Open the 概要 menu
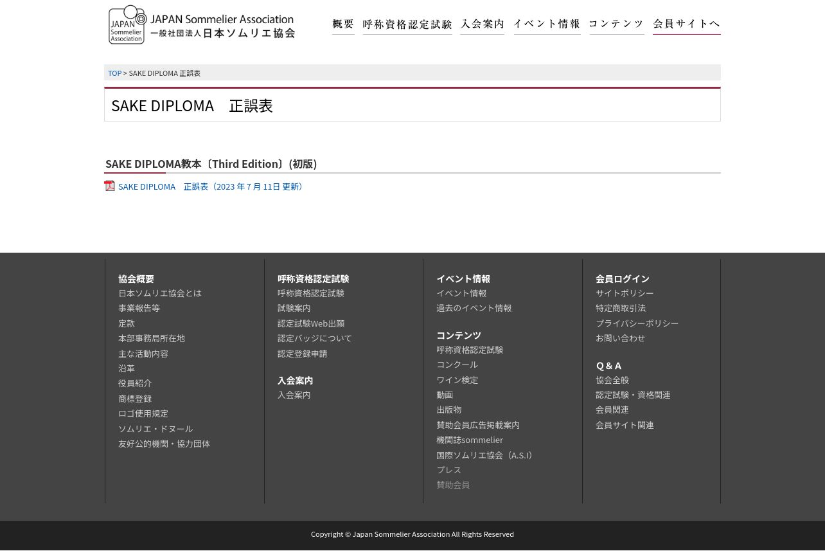Viewport: 825px width, 551px height. pyautogui.click(x=343, y=24)
